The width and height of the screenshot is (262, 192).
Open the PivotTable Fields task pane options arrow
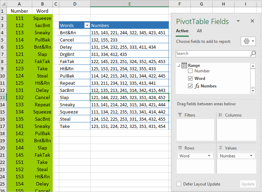[238, 21]
